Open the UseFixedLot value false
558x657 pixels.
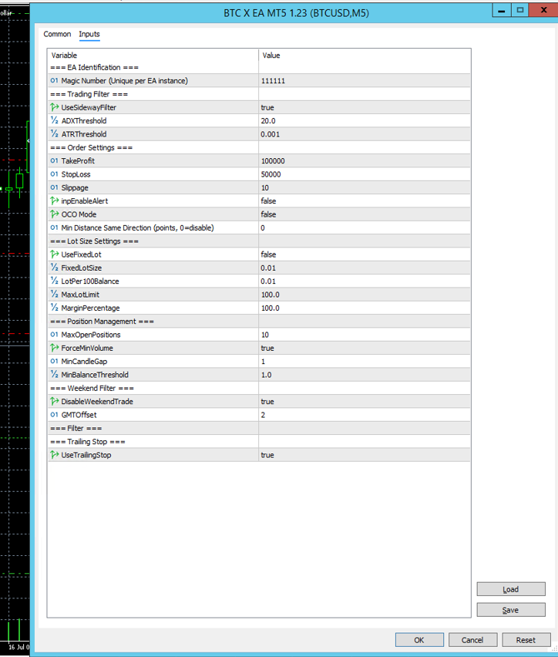[x=365, y=254]
